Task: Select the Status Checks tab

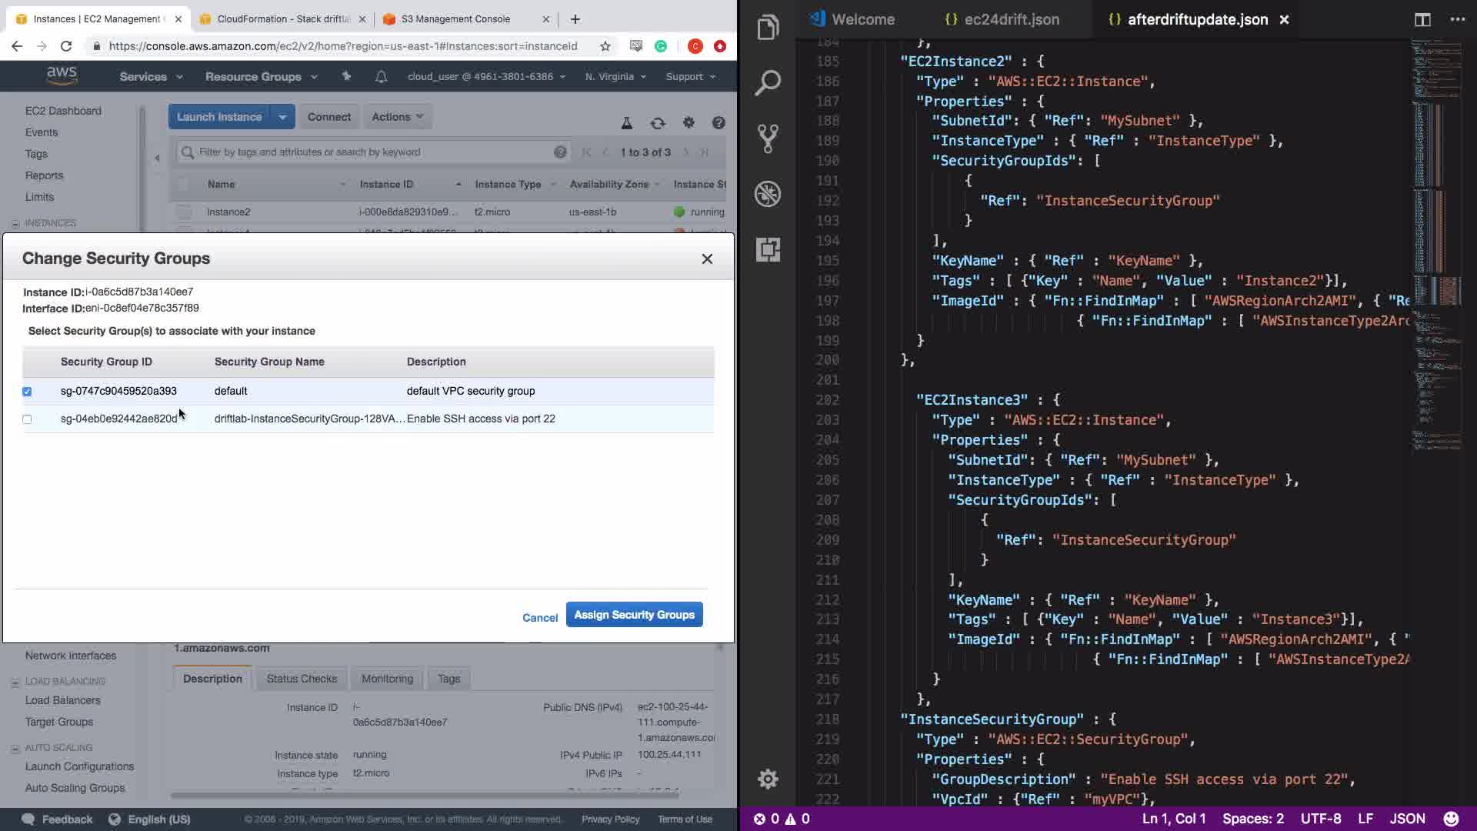Action: point(302,679)
